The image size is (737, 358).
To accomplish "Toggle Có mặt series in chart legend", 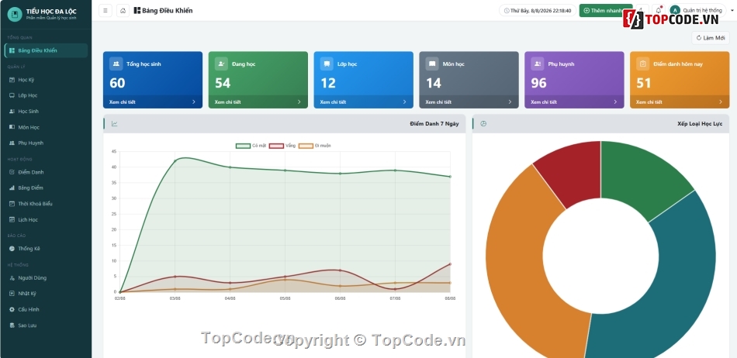I will pyautogui.click(x=251, y=146).
